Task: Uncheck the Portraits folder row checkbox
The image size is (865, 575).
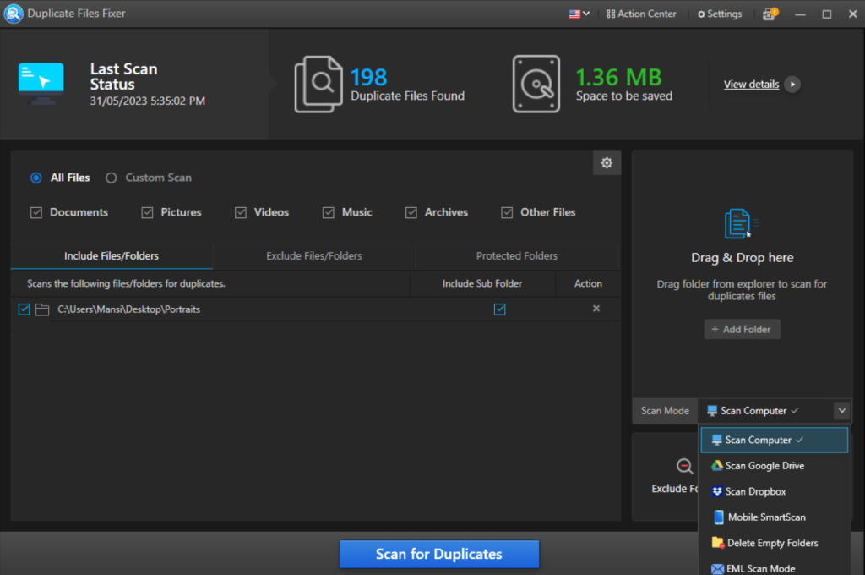Action: pos(24,309)
